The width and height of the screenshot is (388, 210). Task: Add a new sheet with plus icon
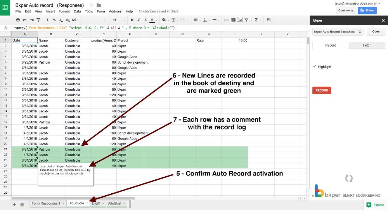(x=14, y=204)
